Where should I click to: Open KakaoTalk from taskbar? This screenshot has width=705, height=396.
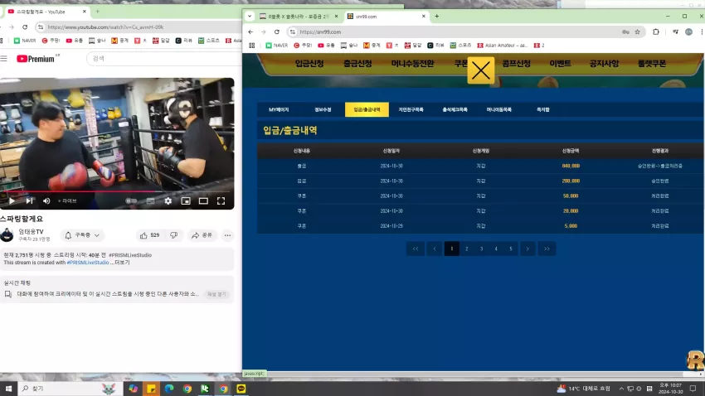[241, 389]
